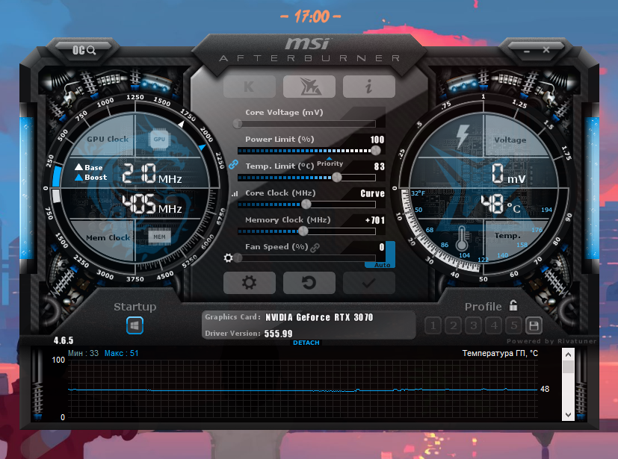618x459 pixels.
Task: Click the thermometer temperature icon
Action: [x=462, y=239]
